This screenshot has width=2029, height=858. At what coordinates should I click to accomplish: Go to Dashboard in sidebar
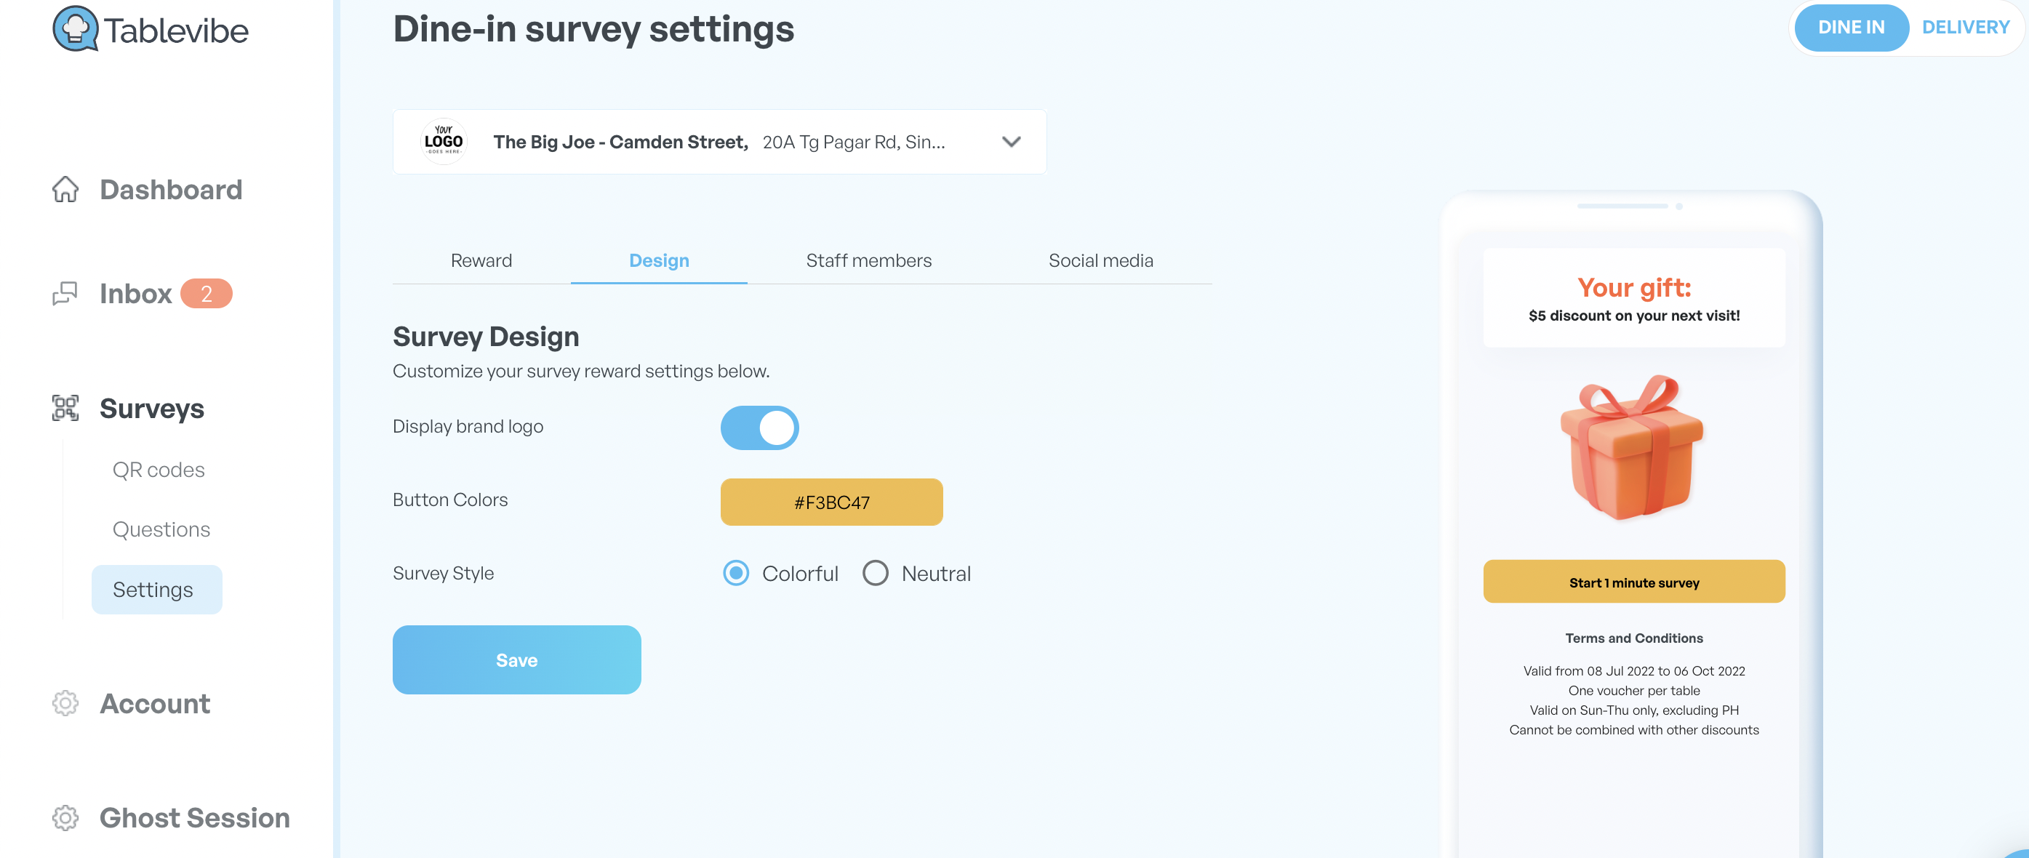pos(171,190)
